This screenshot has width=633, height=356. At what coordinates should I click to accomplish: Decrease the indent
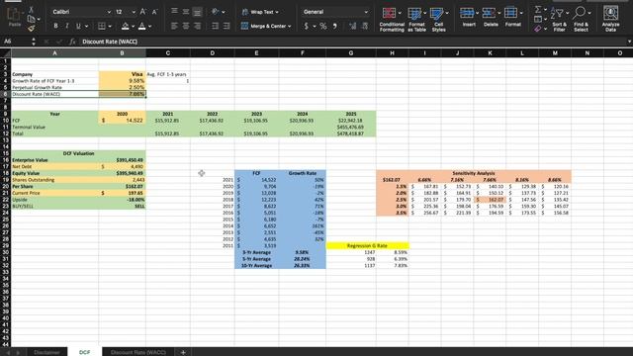[x=216, y=26]
